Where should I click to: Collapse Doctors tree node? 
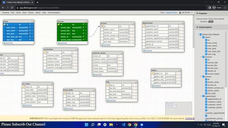(201, 76)
